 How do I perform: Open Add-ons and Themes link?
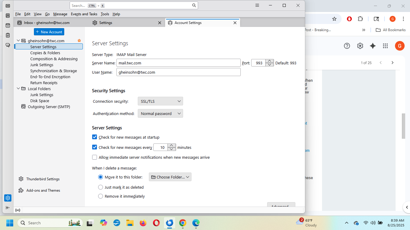[39, 190]
